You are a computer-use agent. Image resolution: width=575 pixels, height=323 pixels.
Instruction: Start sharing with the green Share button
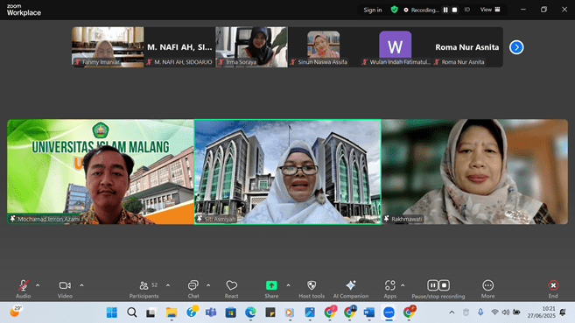[x=271, y=289]
